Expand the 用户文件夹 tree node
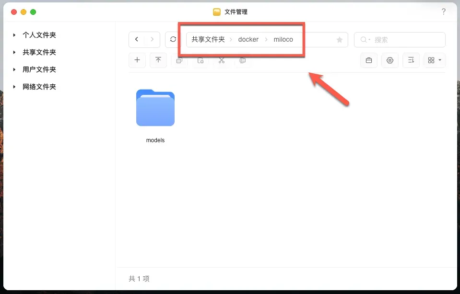Screen dimensions: 460x294 [15, 69]
